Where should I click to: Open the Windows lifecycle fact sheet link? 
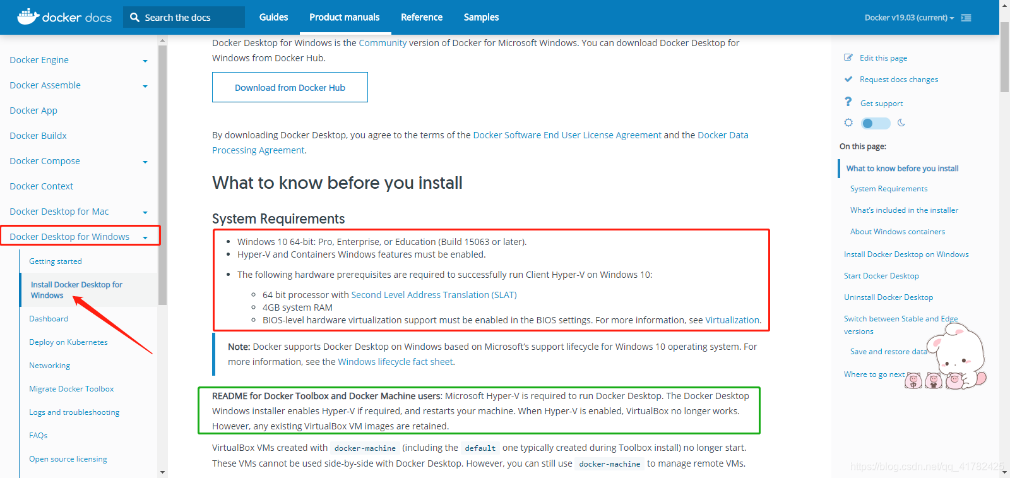395,362
